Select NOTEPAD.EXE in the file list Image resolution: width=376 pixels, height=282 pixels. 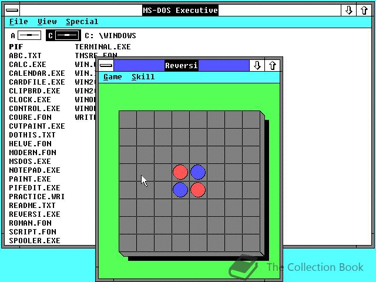[35, 170]
